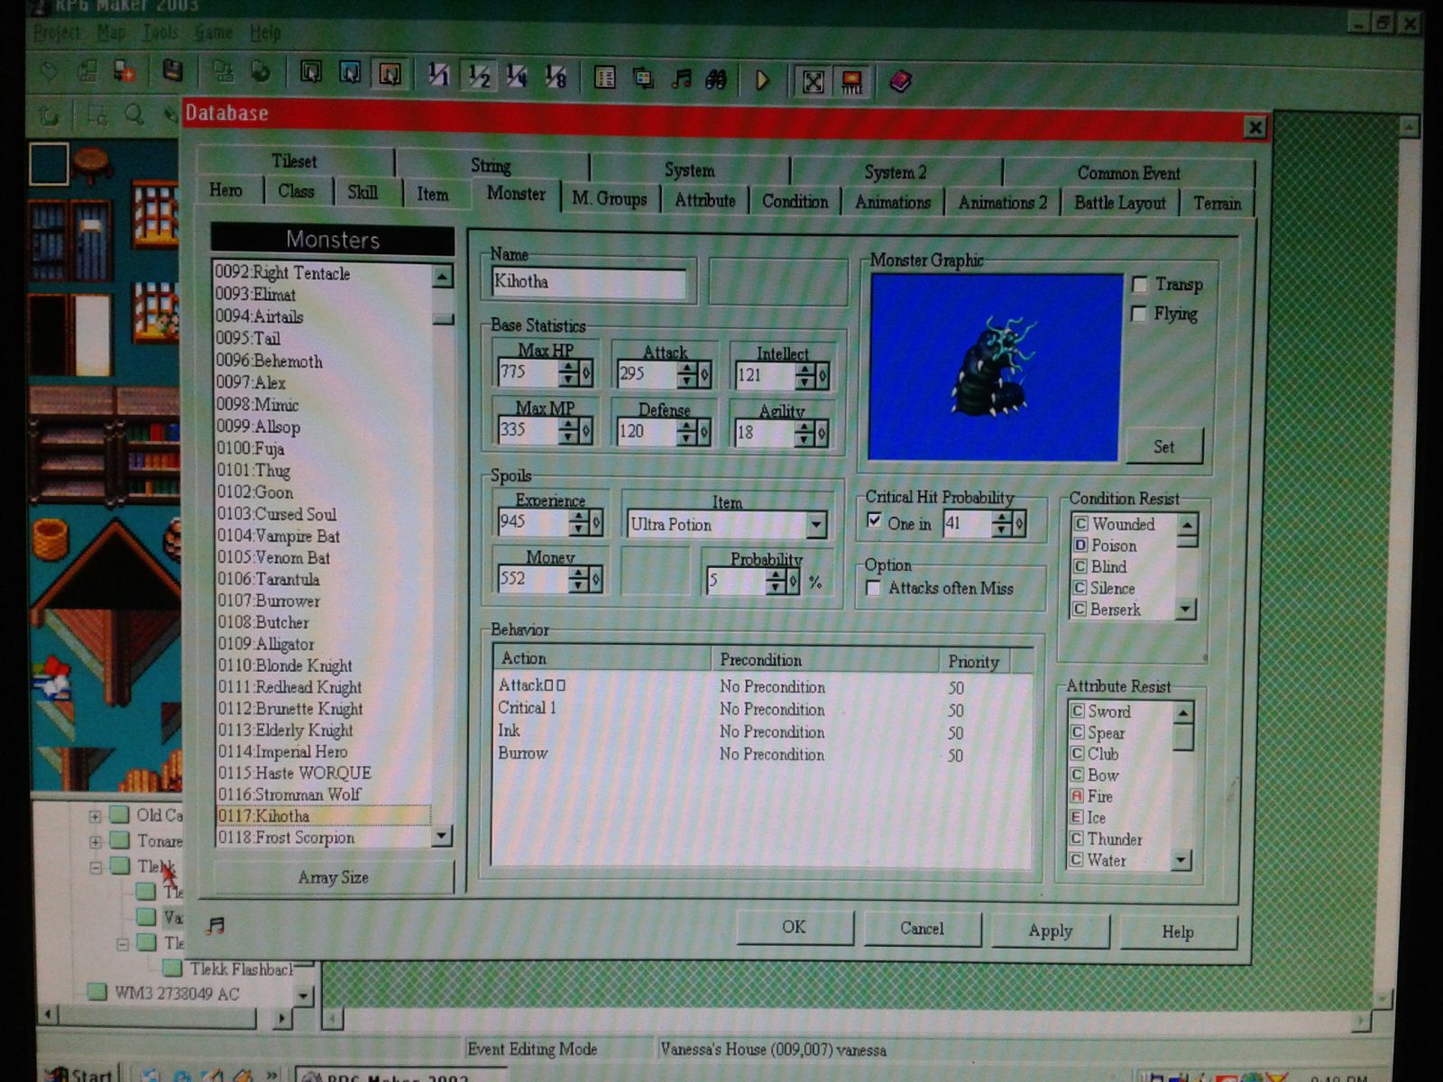1443x1082 pixels.
Task: Open the spoils Item dropdown
Action: click(816, 525)
